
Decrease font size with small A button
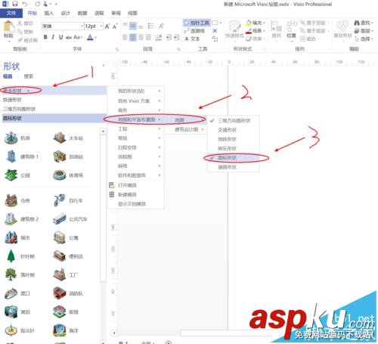[115, 26]
